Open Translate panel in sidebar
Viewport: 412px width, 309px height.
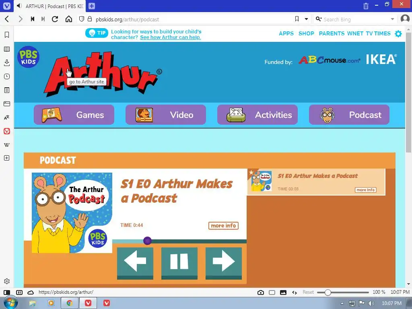(7, 117)
